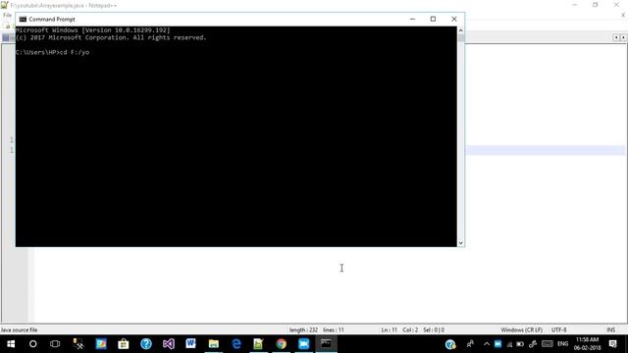Screen dimensions: 628x353
Task: Open the People icon in the system tray
Action: 470,344
